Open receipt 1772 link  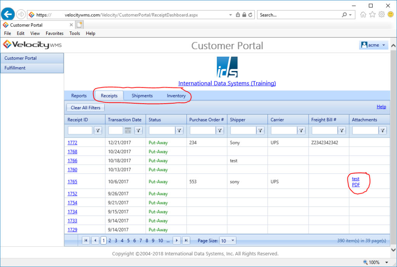coord(72,143)
